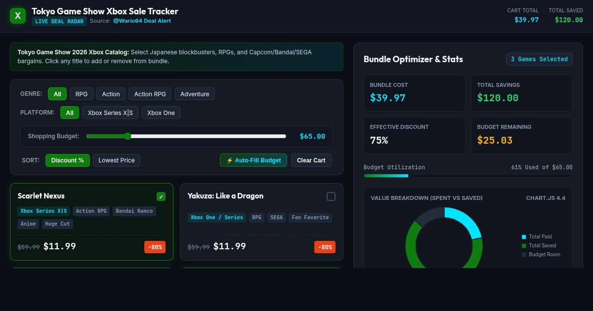The height and width of the screenshot is (311, 593).
Task: Check the Yakuza: Like a Dragon checkbox
Action: click(331, 196)
